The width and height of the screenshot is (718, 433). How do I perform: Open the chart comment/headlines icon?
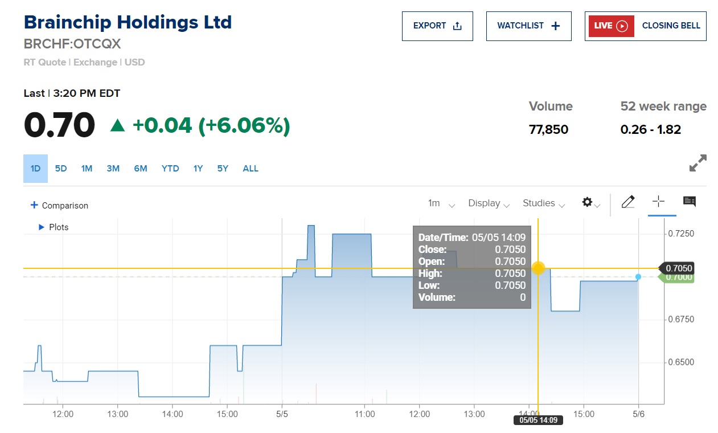(690, 202)
